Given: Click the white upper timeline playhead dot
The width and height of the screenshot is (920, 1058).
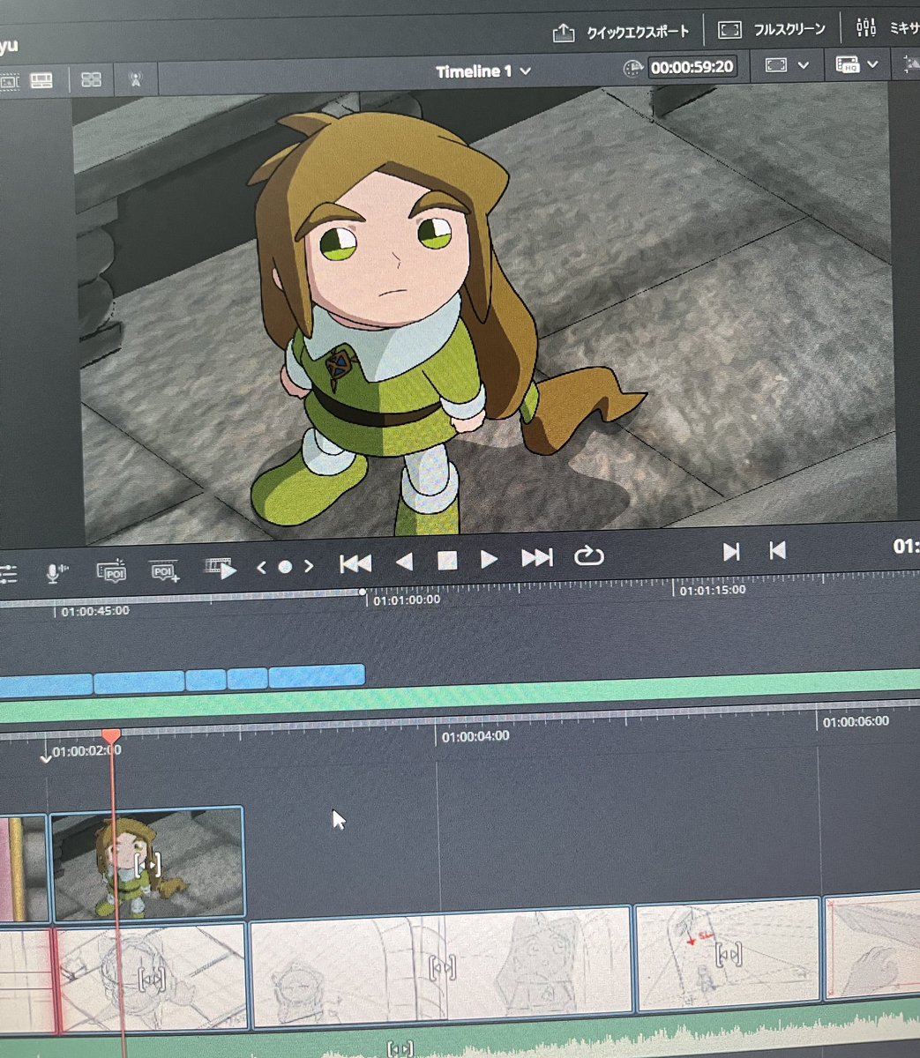Looking at the screenshot, I should click(362, 592).
